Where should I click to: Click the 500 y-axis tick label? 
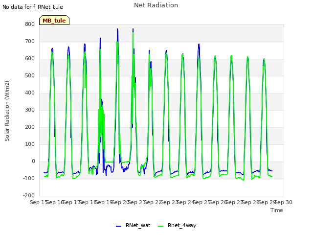tap(30, 75)
